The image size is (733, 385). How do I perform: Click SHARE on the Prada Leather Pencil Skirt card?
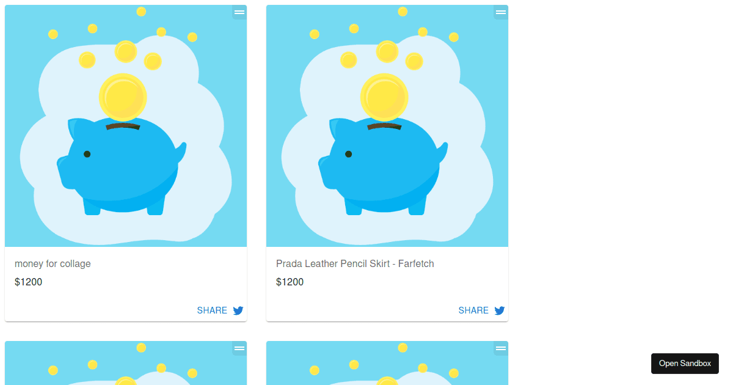pyautogui.click(x=473, y=310)
